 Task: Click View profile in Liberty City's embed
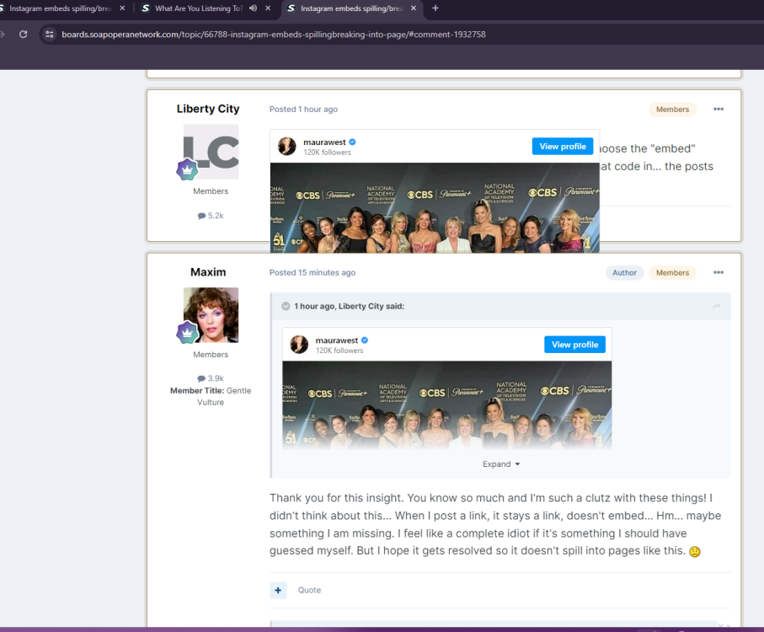(562, 147)
